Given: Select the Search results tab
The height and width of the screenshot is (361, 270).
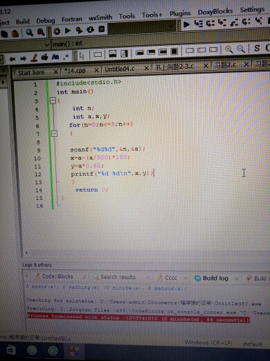Looking at the screenshot, I should [x=118, y=277].
